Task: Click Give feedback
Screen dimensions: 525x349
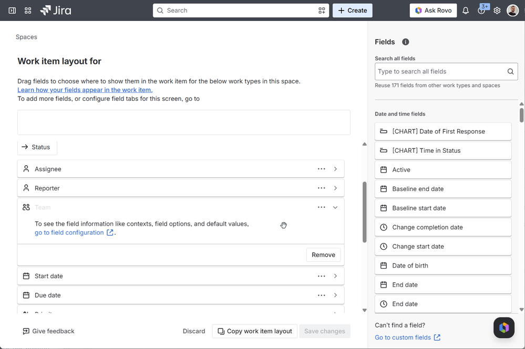Action: click(48, 331)
